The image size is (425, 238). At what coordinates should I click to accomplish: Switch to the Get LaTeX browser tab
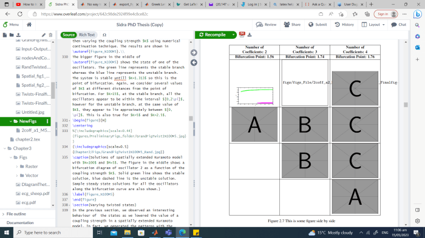pos(189,4)
